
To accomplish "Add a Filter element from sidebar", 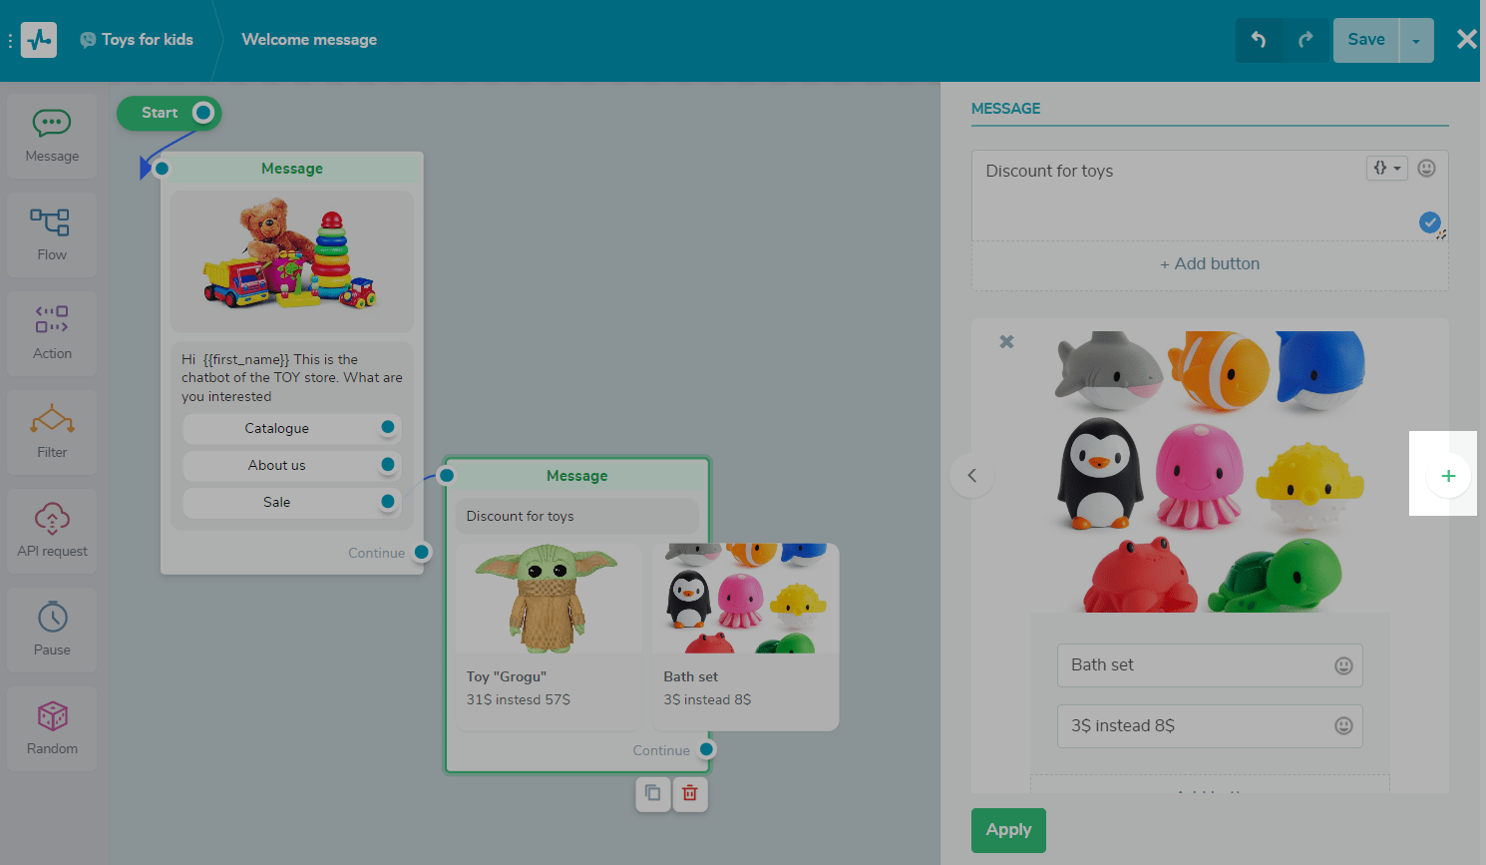I will (52, 433).
